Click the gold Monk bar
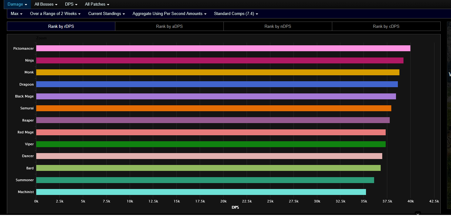 pyautogui.click(x=218, y=72)
